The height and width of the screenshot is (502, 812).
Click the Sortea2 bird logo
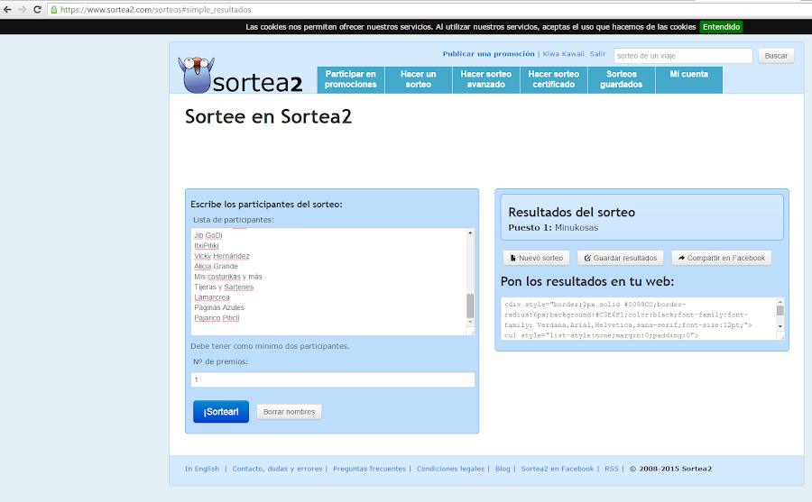click(196, 76)
